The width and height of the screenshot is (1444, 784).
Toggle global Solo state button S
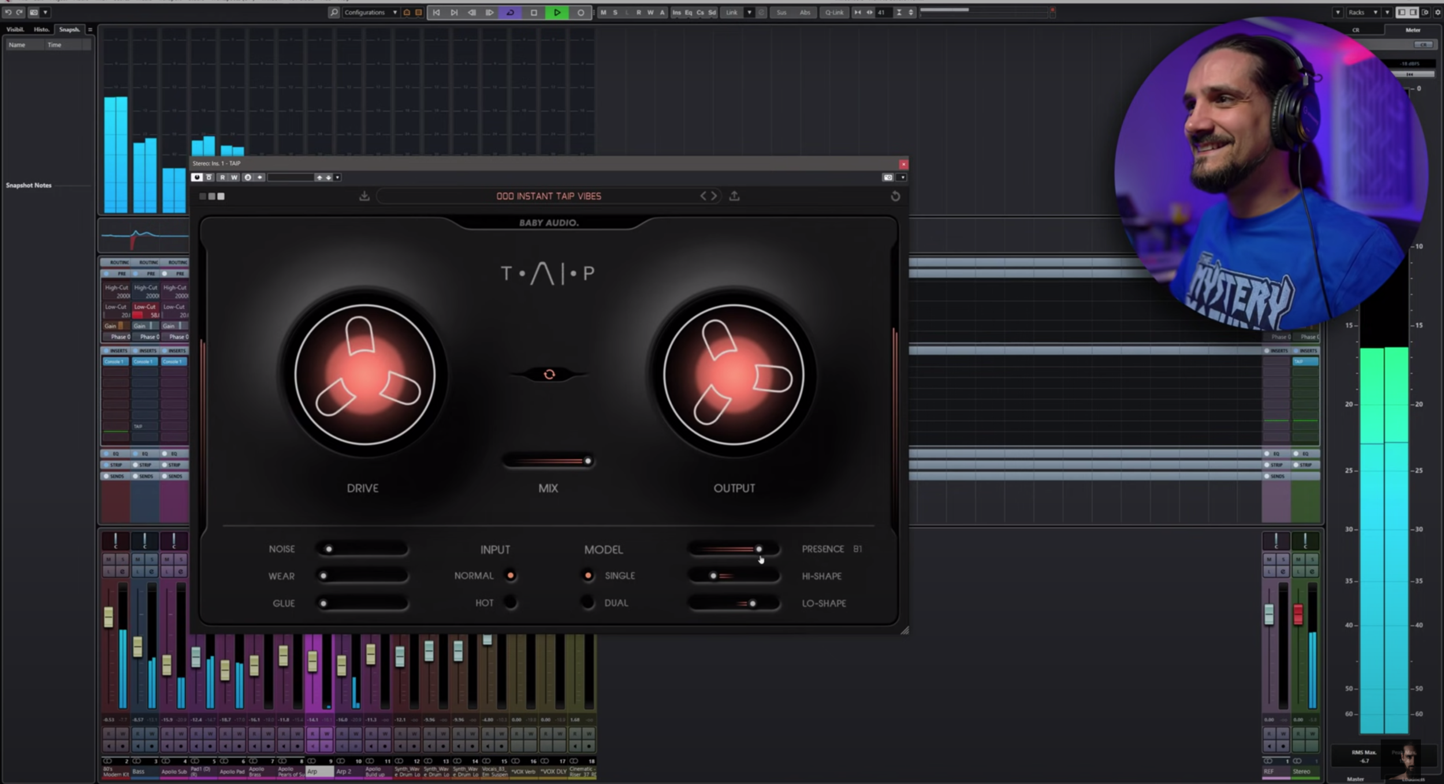[x=615, y=12]
